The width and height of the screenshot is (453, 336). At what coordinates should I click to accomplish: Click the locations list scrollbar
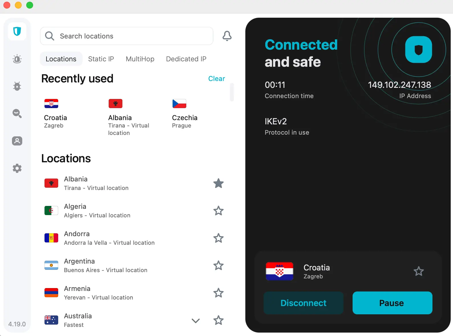click(232, 92)
